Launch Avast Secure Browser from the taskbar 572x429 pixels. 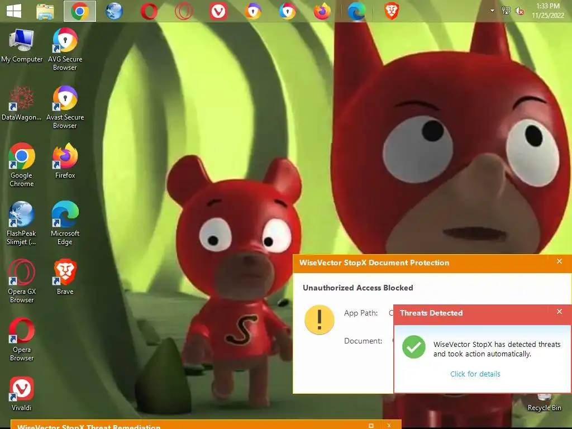click(x=253, y=11)
